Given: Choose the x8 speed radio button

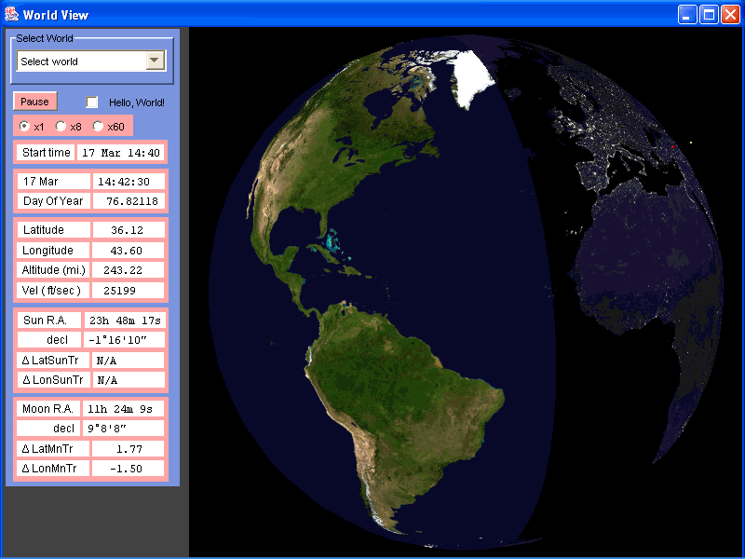Looking at the screenshot, I should pyautogui.click(x=61, y=126).
